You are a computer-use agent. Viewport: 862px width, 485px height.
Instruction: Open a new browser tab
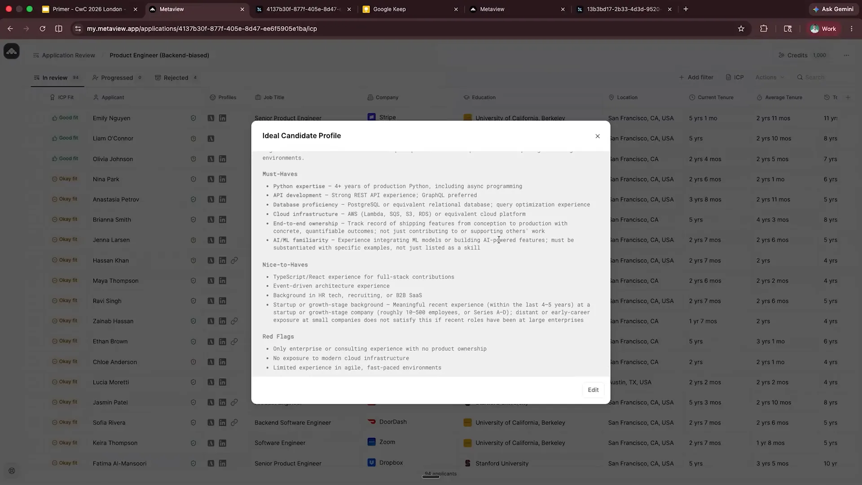[686, 9]
